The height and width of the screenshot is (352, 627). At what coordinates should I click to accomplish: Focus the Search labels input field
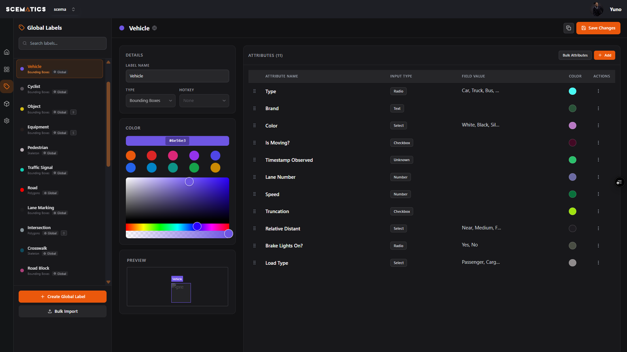click(62, 43)
